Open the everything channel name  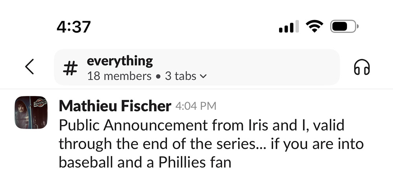tap(120, 61)
